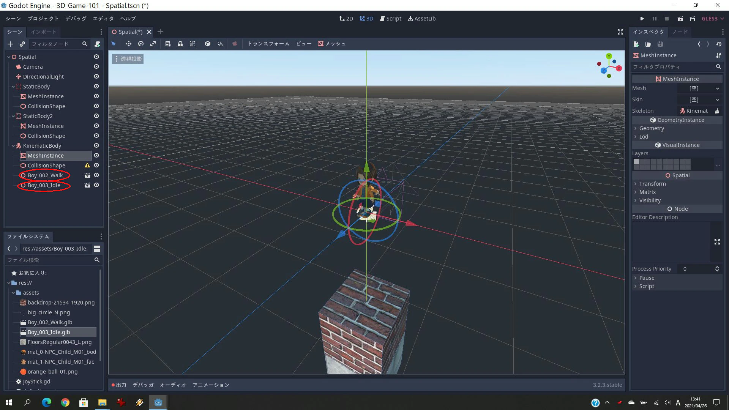The image size is (729, 410).
Task: Click the filesystem panel vertical scrollbar
Action: [100, 315]
